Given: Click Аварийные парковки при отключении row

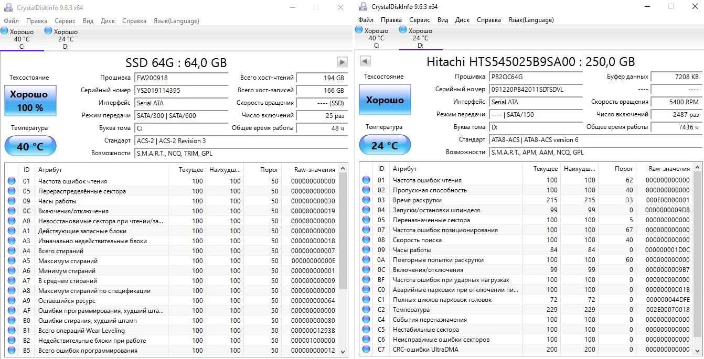Looking at the screenshot, I should click(x=526, y=290).
